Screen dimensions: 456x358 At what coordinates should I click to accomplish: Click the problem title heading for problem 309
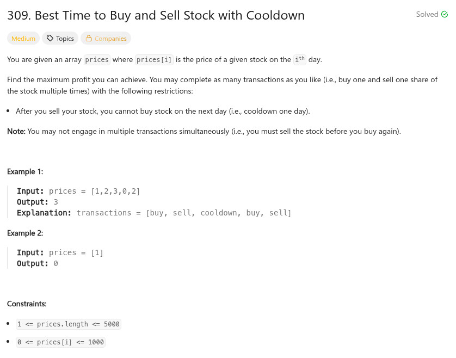156,16
